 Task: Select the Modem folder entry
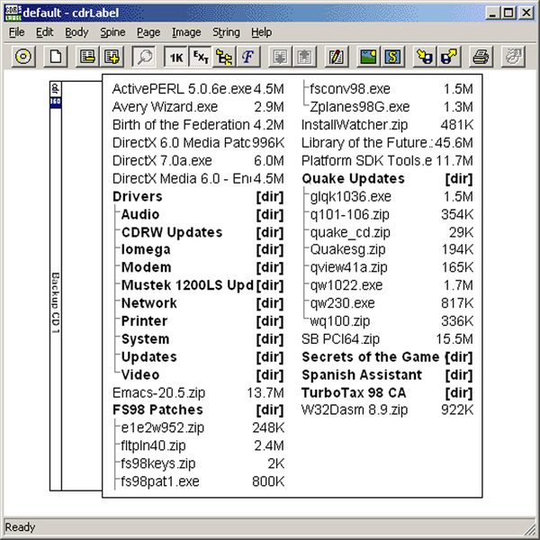(202, 267)
